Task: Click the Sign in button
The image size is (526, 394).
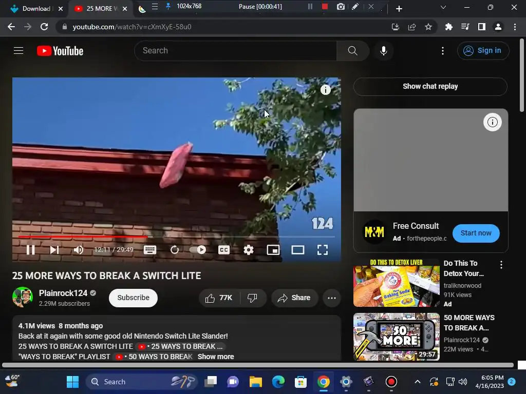Action: [x=483, y=51]
